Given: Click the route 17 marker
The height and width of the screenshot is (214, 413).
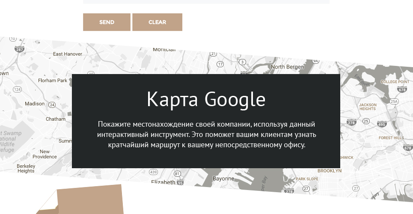Looking at the screenshot, I should point(220,64).
